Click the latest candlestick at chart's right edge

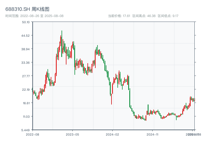(194, 100)
